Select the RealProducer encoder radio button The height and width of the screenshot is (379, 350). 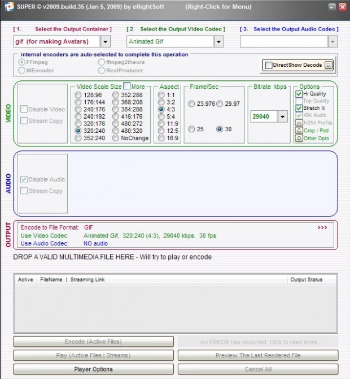click(x=101, y=70)
